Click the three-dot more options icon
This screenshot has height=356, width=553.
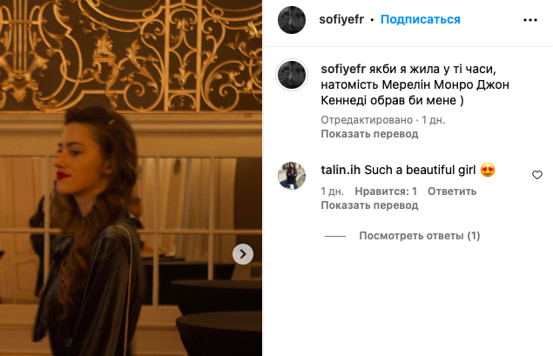coord(529,19)
